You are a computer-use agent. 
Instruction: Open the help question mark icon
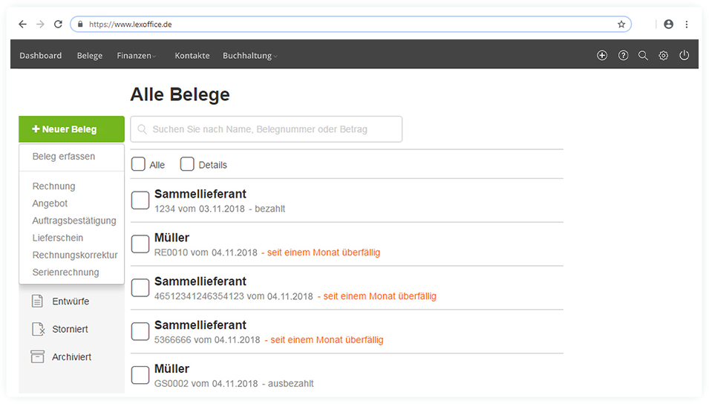[623, 56]
